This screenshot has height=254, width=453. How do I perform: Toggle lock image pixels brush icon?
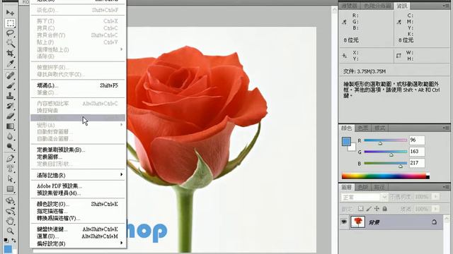[x=369, y=209]
